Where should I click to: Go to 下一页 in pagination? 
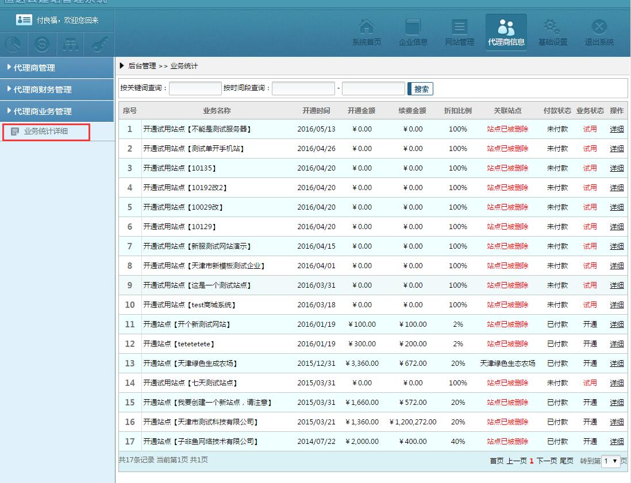click(x=547, y=461)
